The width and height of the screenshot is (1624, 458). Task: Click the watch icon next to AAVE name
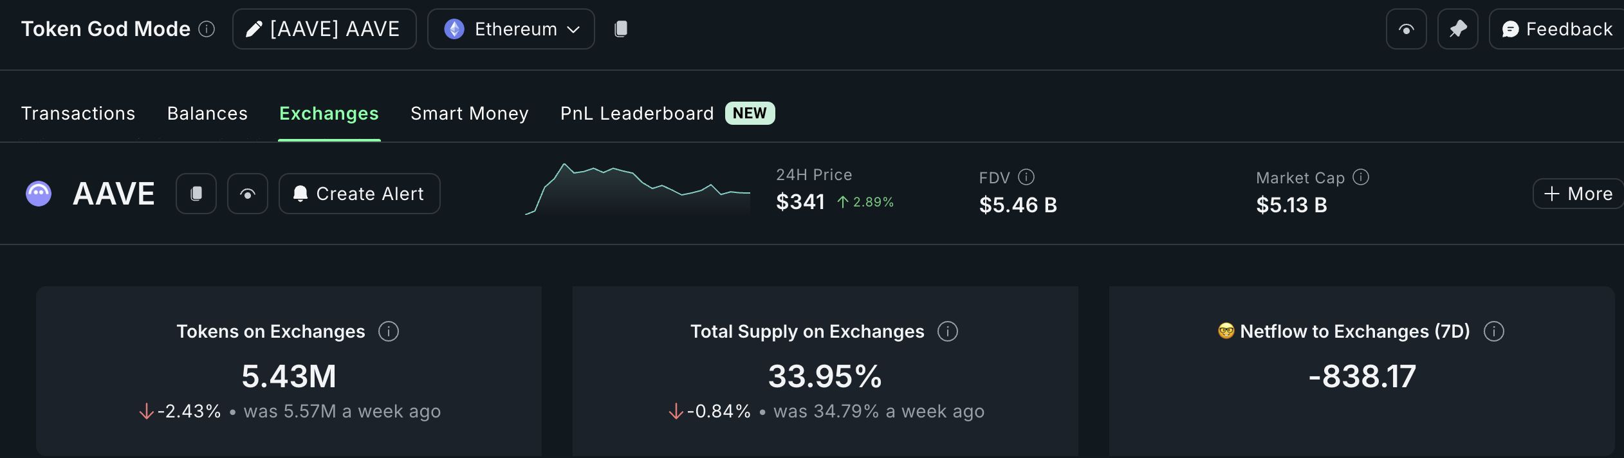coord(248,193)
